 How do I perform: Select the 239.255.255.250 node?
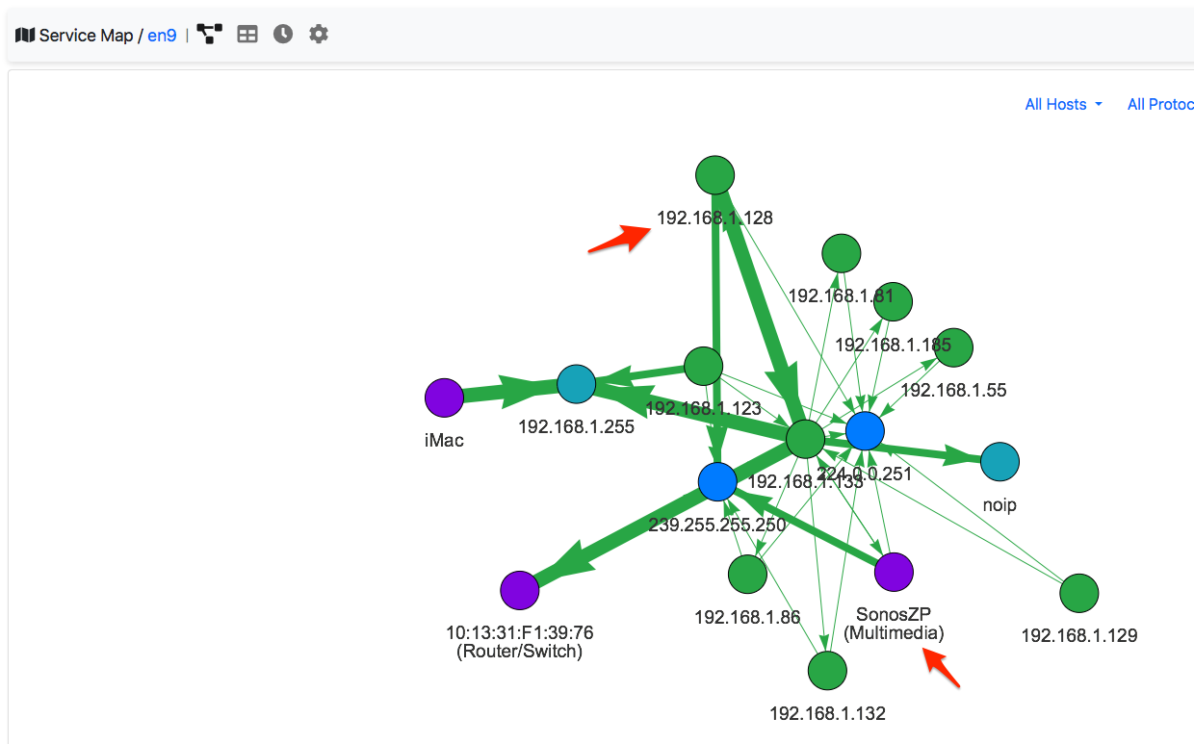point(716,482)
